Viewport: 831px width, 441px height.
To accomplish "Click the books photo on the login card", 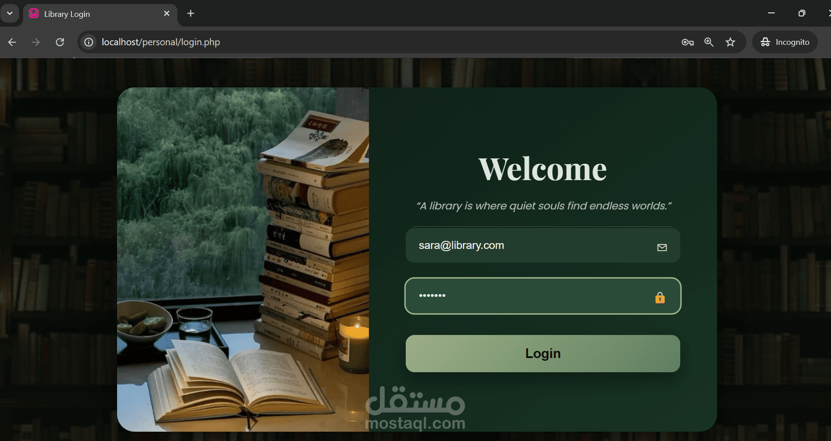I will [243, 260].
